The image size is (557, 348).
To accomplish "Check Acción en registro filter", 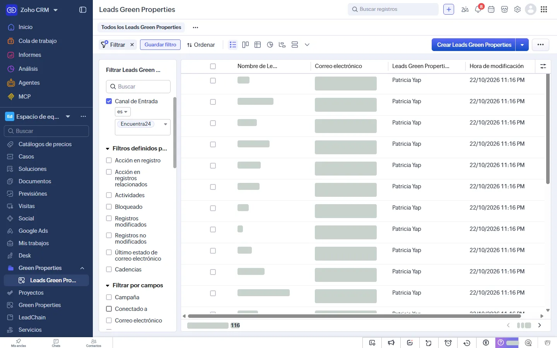I will (109, 160).
